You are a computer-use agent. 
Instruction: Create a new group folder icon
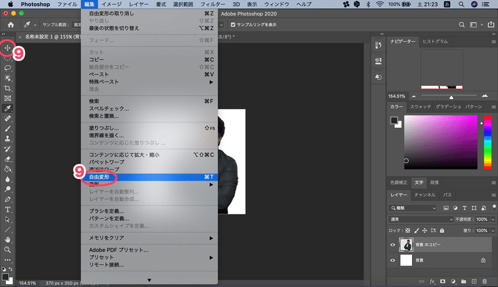click(x=464, y=281)
